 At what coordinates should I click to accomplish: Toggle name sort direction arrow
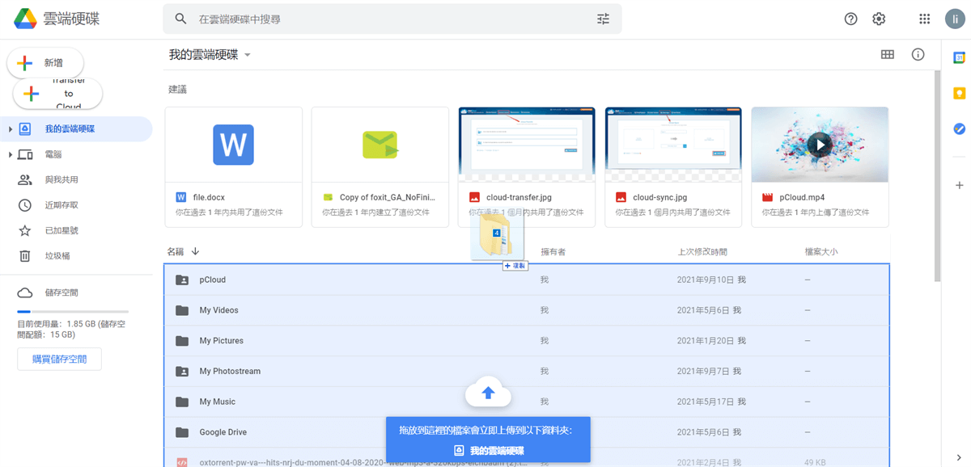coord(196,251)
